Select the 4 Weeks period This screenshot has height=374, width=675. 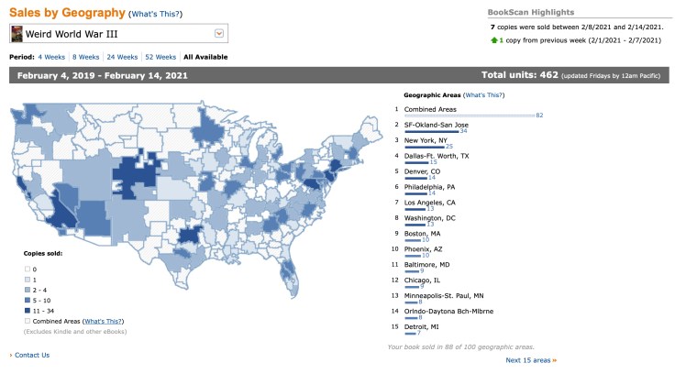coord(53,57)
